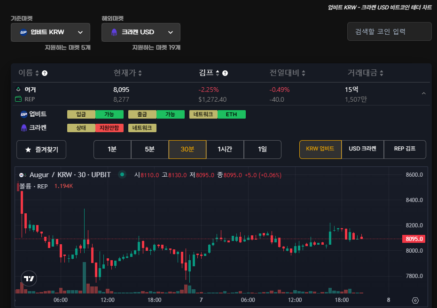
Task: Click the 입금 가능 deposit status badge
Action: click(x=95, y=114)
